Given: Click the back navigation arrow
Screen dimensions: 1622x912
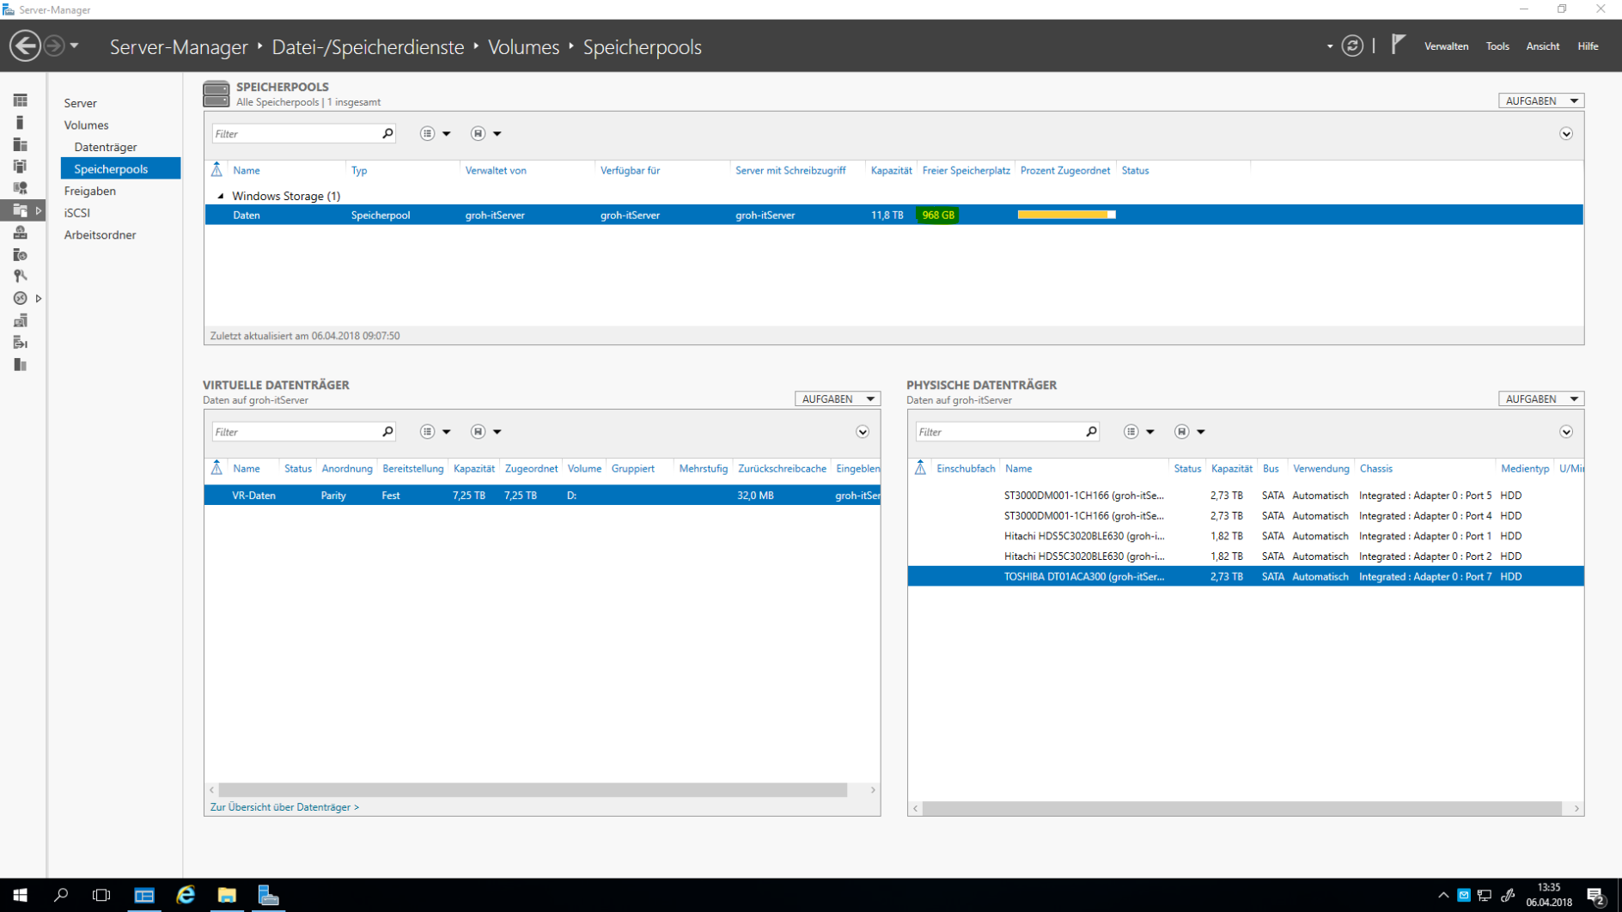Looking at the screenshot, I should point(25,46).
